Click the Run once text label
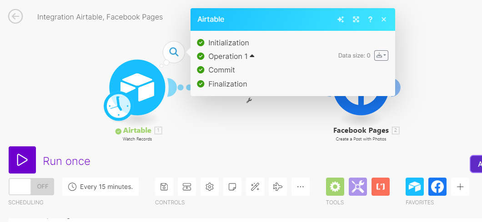Viewport: 482px width, 222px height. (67, 161)
